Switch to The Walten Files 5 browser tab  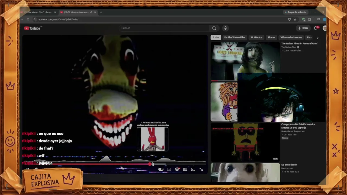37,12
